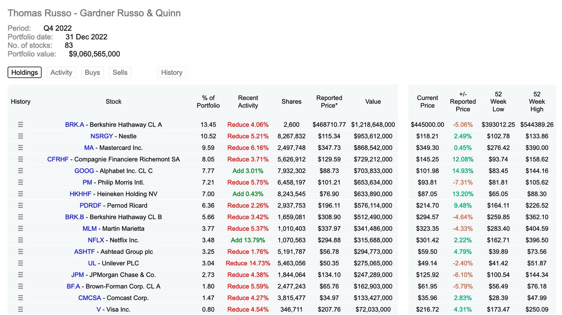562x315 pixels.
Task: Select 14.93% price change for Alphabet
Action: [463, 171]
